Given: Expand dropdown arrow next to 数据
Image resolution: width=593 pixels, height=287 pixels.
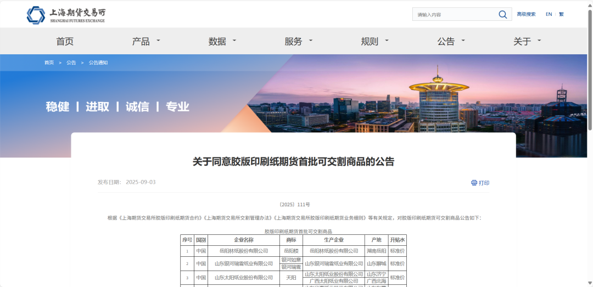Looking at the screenshot, I should tap(234, 40).
